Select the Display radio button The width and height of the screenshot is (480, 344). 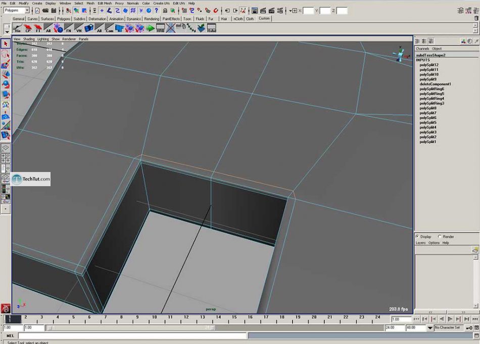[417, 237]
